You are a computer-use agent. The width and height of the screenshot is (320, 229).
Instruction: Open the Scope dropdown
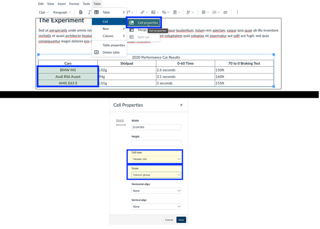click(156, 175)
